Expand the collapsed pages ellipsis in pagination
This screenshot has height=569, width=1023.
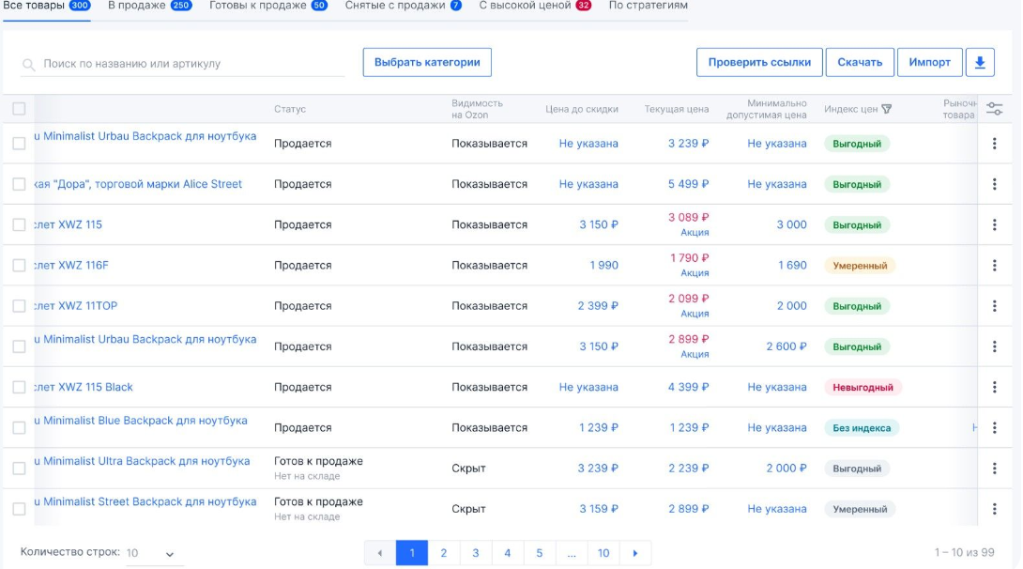572,553
